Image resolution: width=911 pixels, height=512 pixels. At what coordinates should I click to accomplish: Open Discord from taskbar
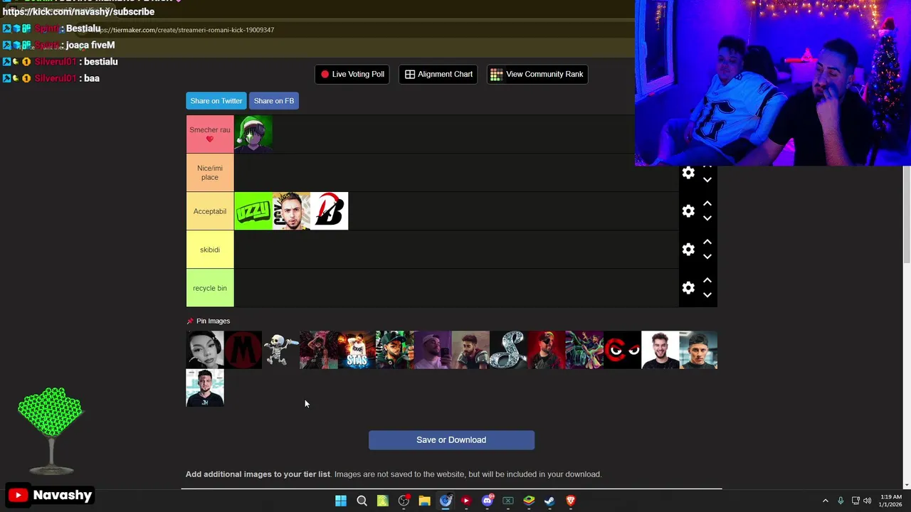coord(488,501)
